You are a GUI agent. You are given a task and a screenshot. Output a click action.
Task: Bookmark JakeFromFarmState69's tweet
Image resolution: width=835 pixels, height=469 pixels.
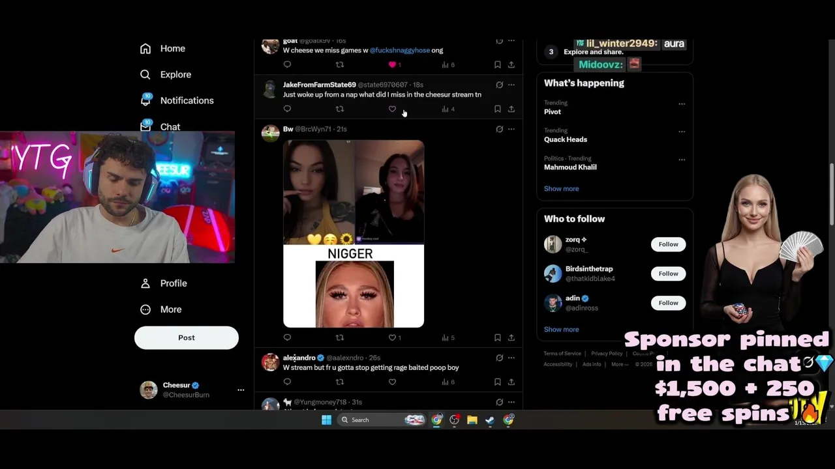click(498, 109)
